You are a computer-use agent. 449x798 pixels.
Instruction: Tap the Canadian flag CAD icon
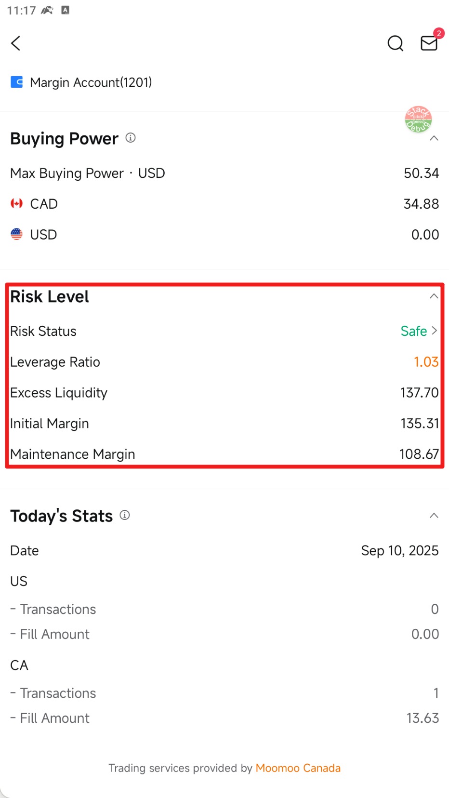click(17, 204)
